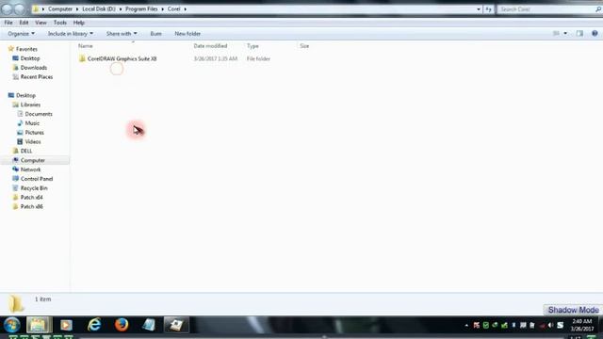Open the Organize dropdown
This screenshot has width=603, height=339.
tap(21, 34)
